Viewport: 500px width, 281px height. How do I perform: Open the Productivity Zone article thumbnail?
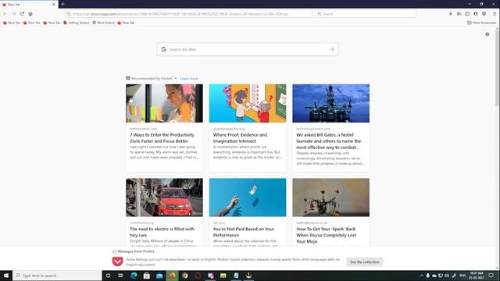pyautogui.click(x=164, y=103)
